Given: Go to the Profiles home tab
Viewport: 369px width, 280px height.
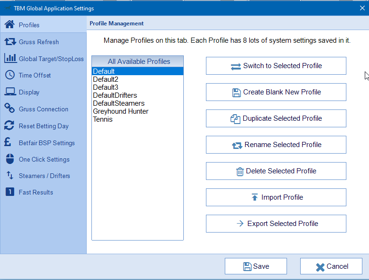Looking at the screenshot, I should tap(43, 25).
